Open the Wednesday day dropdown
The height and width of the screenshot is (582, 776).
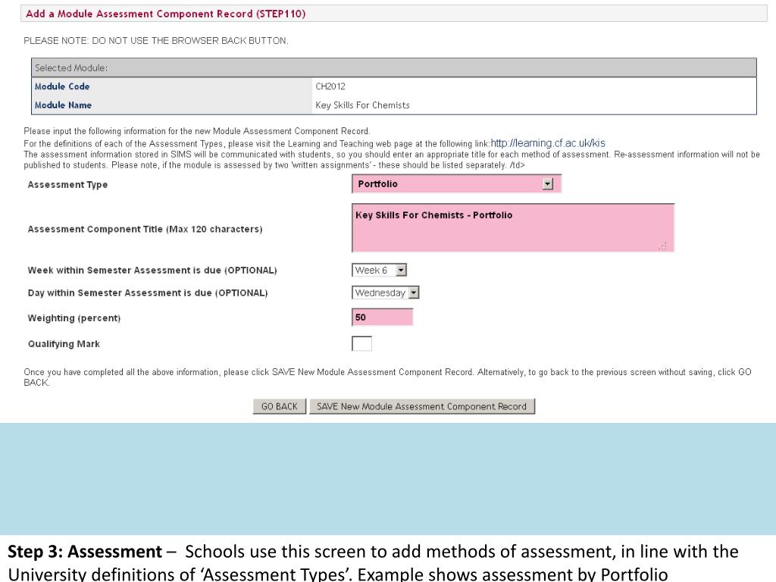[x=386, y=293]
